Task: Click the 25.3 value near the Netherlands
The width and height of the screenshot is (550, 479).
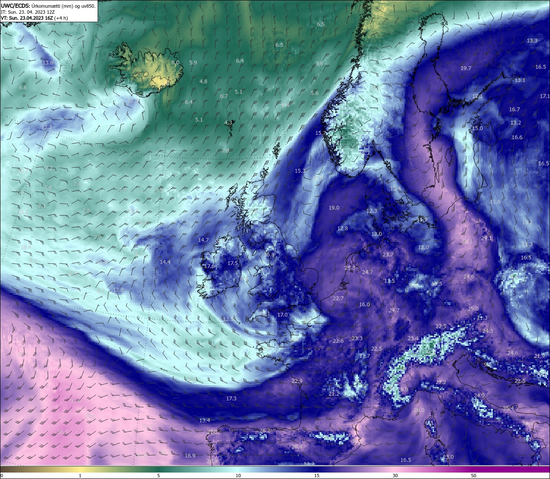Action: point(350,268)
